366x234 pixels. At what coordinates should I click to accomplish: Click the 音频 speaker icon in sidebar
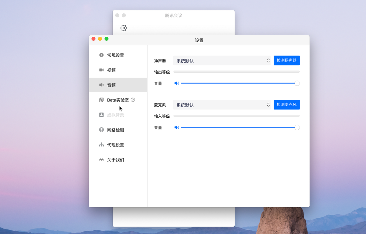(101, 85)
